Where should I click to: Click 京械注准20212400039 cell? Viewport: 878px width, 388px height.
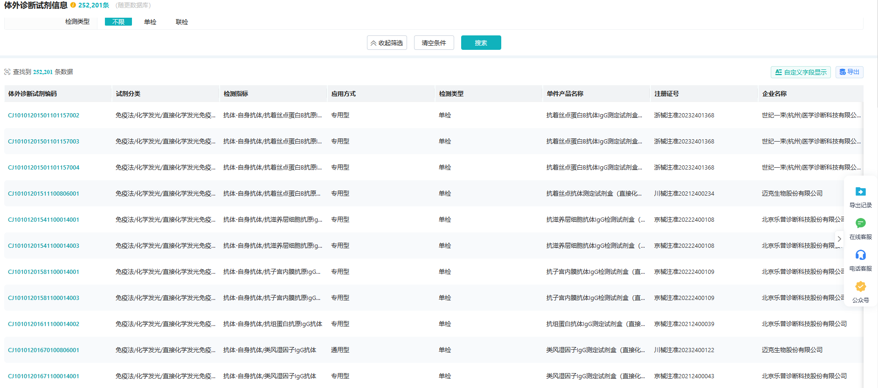click(684, 324)
